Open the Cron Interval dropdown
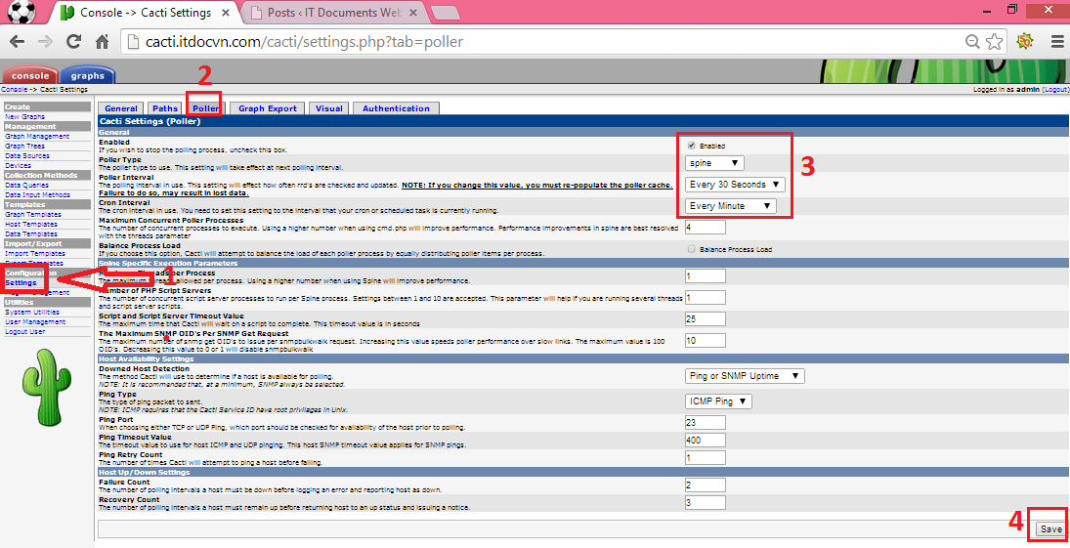This screenshot has height=548, width=1070. [731, 206]
